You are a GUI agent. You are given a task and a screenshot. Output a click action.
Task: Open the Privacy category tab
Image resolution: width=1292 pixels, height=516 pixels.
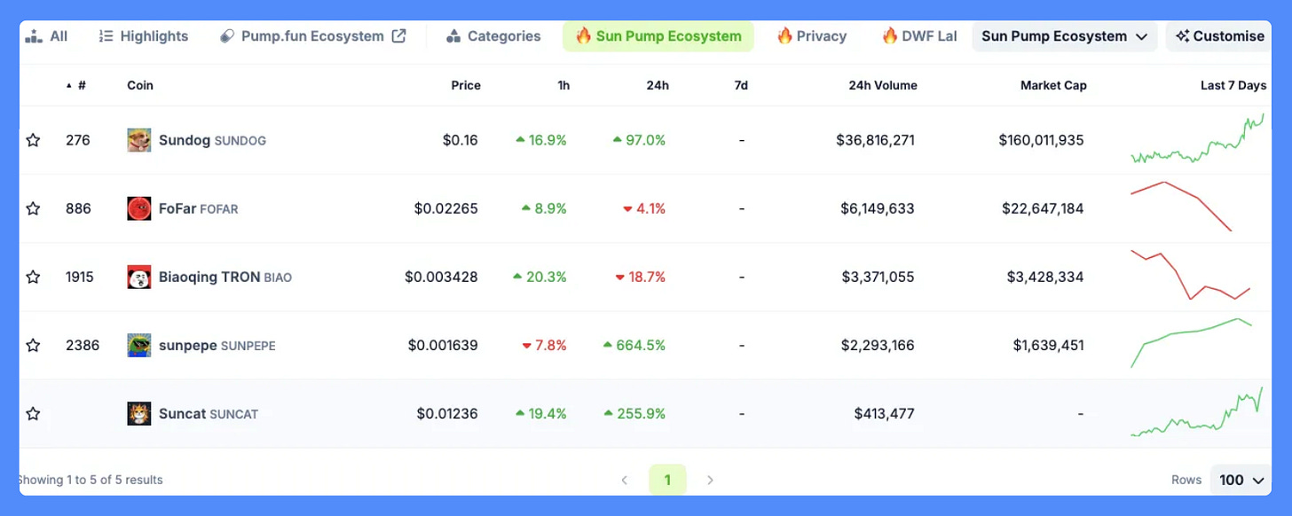pos(811,36)
